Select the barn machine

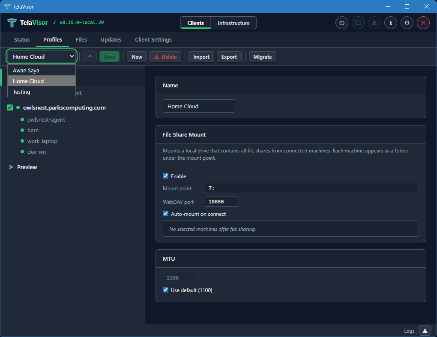[x=33, y=130]
